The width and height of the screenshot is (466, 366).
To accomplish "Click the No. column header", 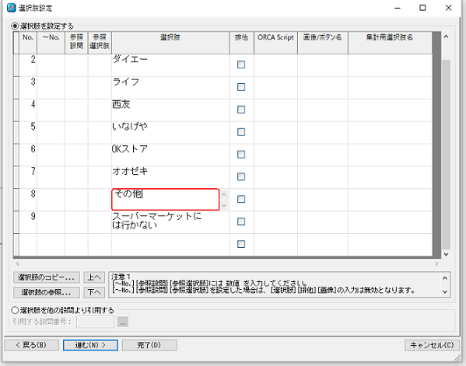I will click(x=28, y=43).
